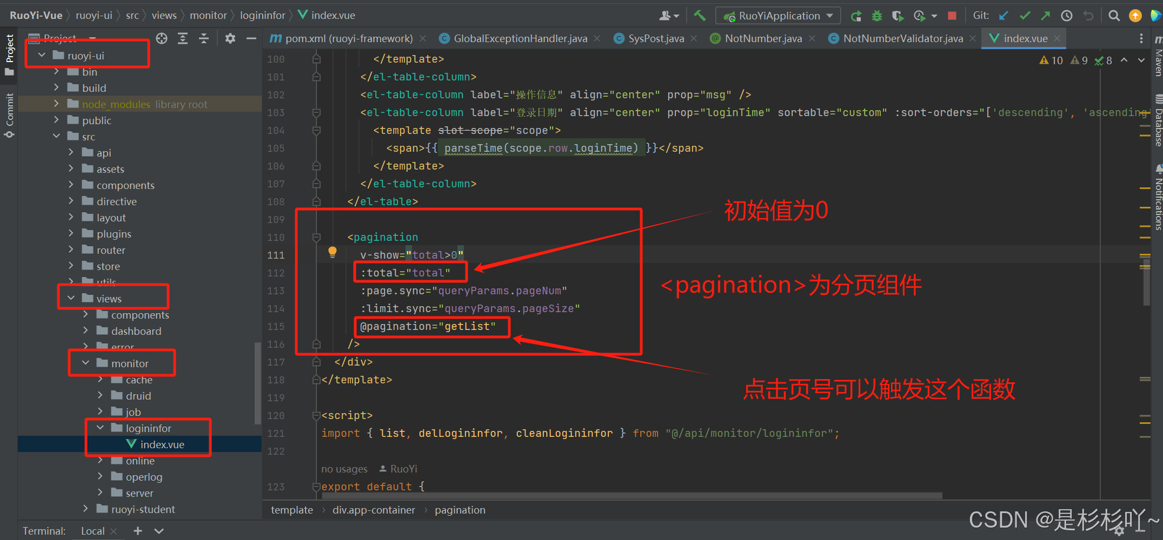Add a new Terminal session with plus button
The height and width of the screenshot is (540, 1163).
pyautogui.click(x=138, y=531)
